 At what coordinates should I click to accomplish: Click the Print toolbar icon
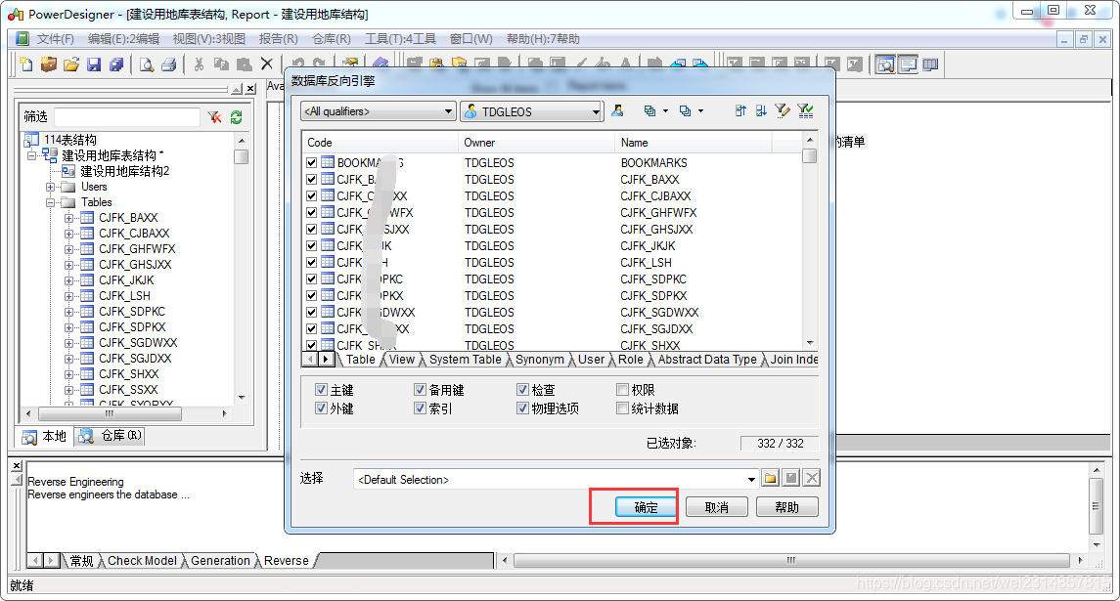point(168,64)
